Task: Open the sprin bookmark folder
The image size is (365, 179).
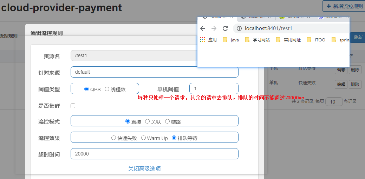Action: (340, 40)
